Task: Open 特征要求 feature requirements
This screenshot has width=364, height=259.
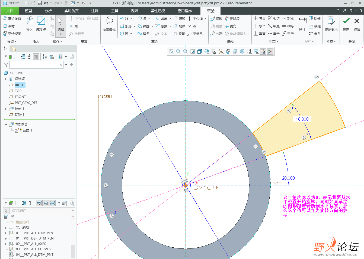Action: coord(331,24)
